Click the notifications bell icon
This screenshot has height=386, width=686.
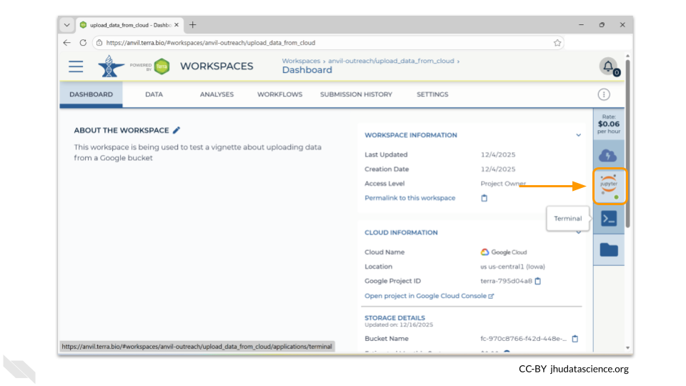pos(608,66)
